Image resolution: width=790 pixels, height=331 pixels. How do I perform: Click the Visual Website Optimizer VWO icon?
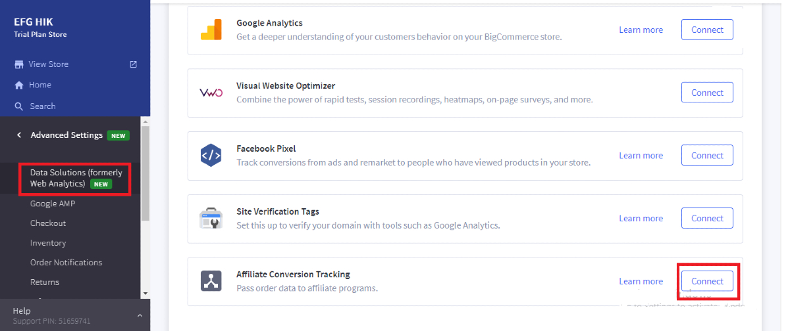(211, 93)
